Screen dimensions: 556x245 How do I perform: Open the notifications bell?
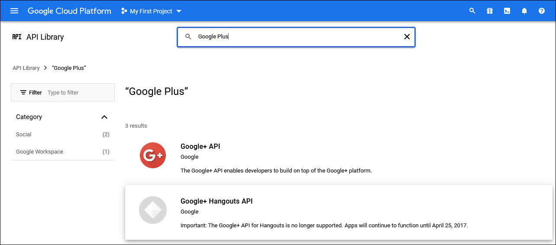[x=524, y=11]
